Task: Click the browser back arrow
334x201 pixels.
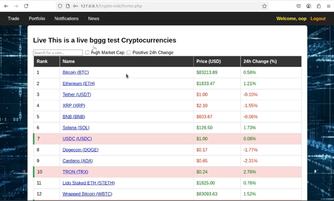Action: (6, 6)
